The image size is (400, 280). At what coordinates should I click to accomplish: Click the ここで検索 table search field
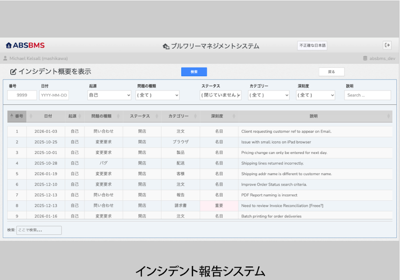[x=39, y=230]
